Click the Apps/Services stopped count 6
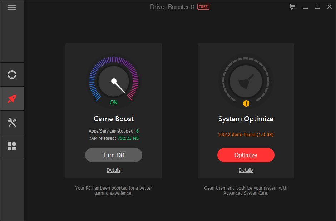This screenshot has width=336, height=221. [x=137, y=131]
